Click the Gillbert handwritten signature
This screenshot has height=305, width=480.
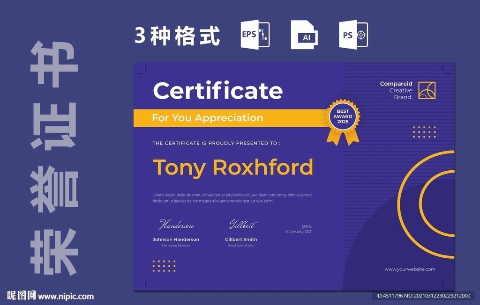[243, 225]
